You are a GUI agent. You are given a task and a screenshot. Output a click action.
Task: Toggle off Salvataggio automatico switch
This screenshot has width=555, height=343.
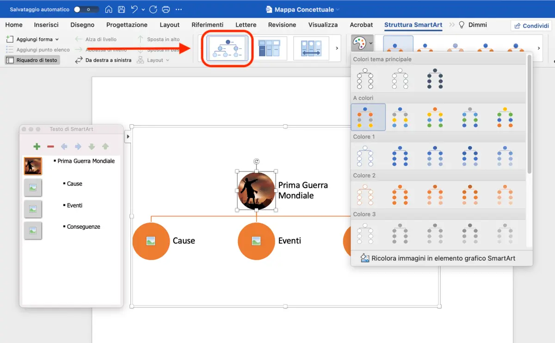pos(86,8)
